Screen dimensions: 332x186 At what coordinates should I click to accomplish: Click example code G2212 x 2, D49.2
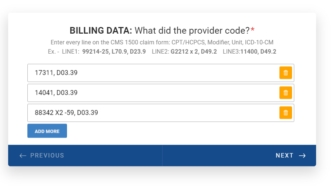point(194,51)
